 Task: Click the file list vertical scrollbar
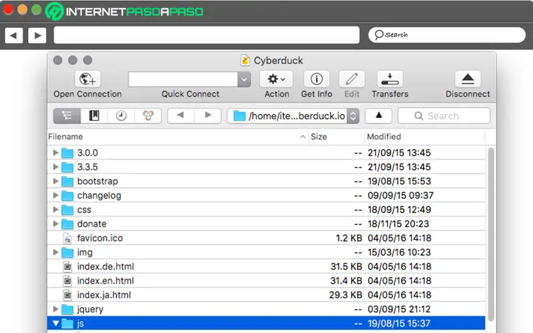(490, 234)
